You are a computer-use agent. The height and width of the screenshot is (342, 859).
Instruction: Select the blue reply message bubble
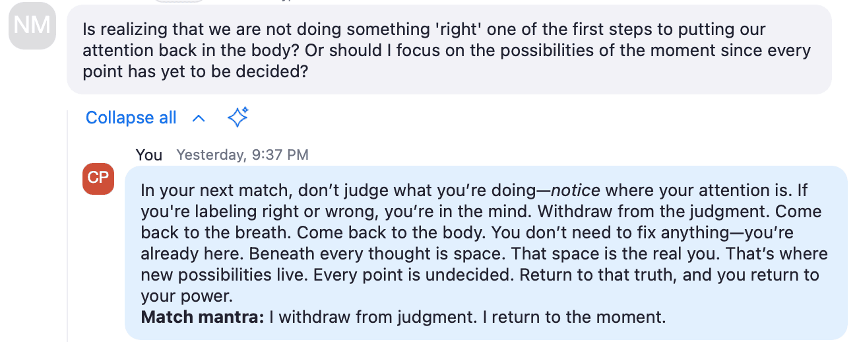pyautogui.click(x=486, y=253)
